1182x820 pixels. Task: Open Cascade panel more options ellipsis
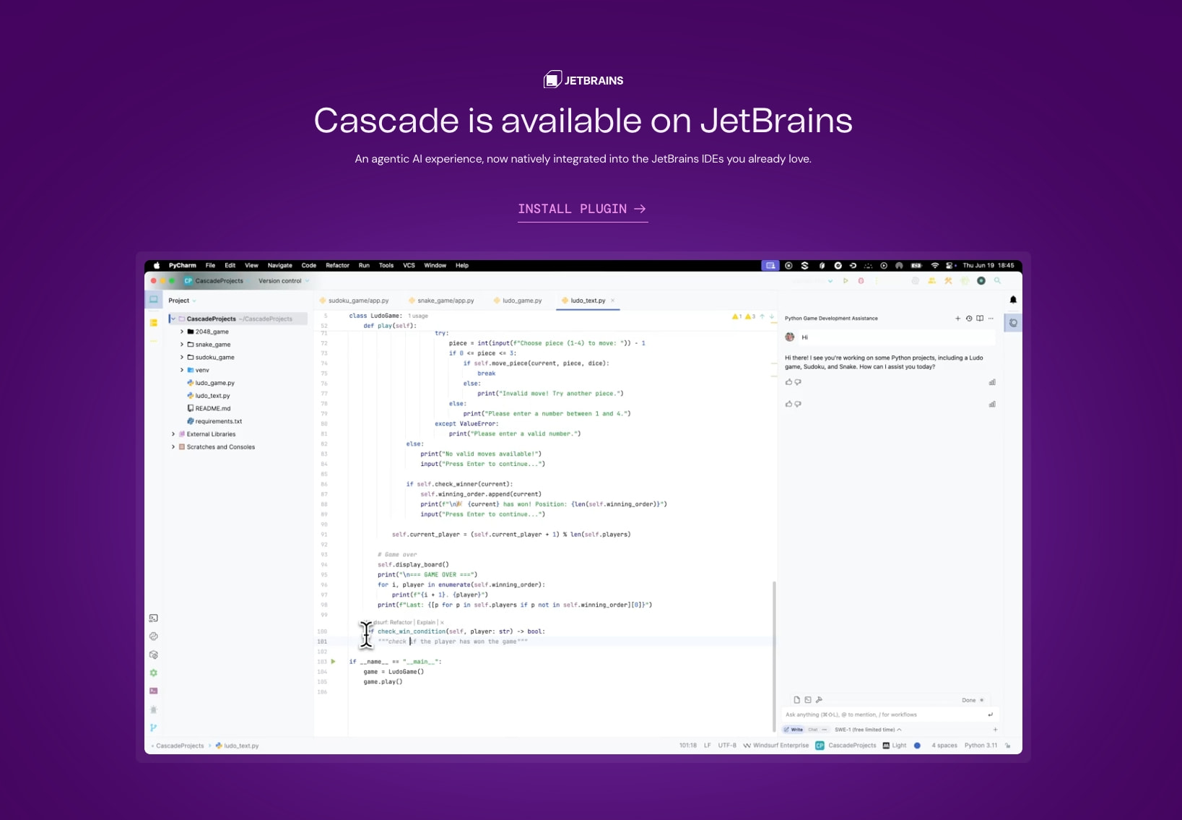(x=991, y=319)
